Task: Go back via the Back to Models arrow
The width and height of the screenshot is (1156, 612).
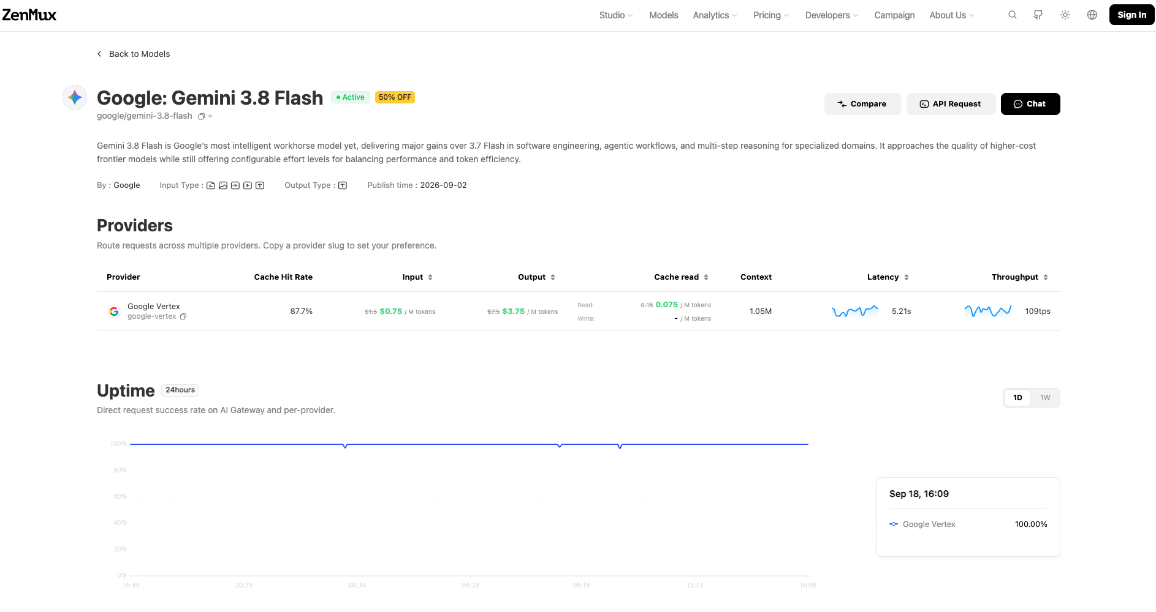Action: coord(99,54)
